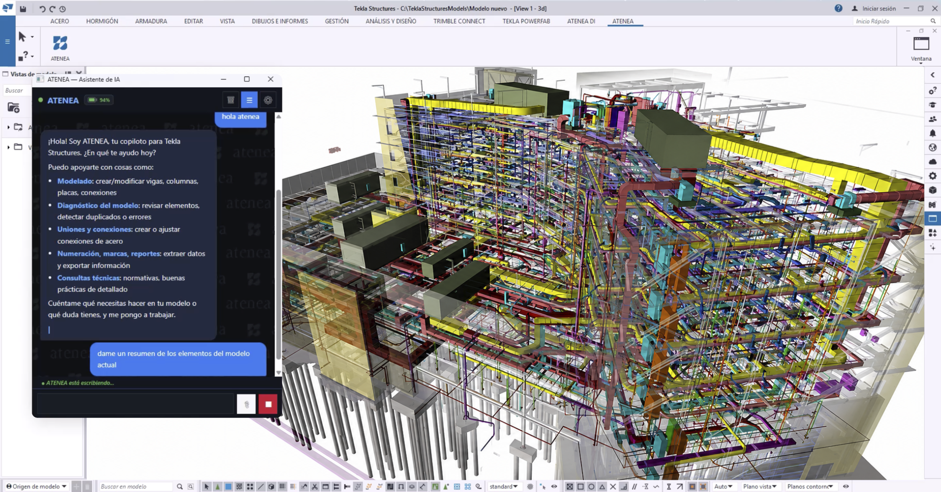
Task: Toggle the select-all selection switch arrow
Action: (206, 487)
